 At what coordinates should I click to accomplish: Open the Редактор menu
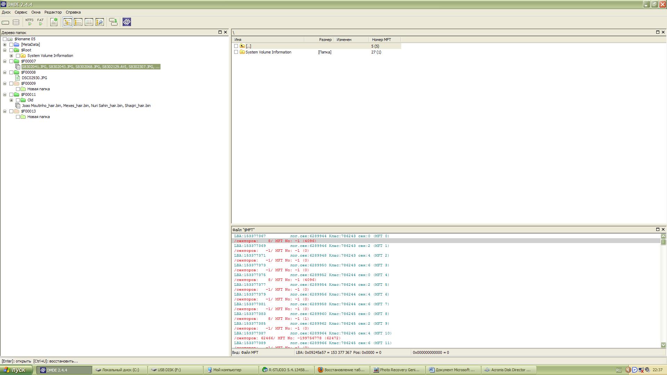(53, 12)
